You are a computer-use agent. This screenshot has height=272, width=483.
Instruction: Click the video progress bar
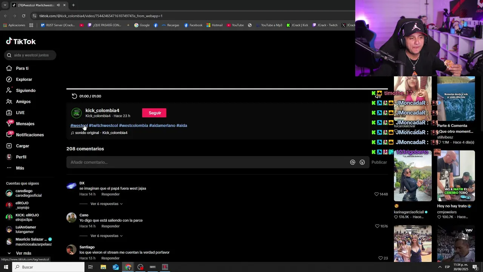coord(227,89)
